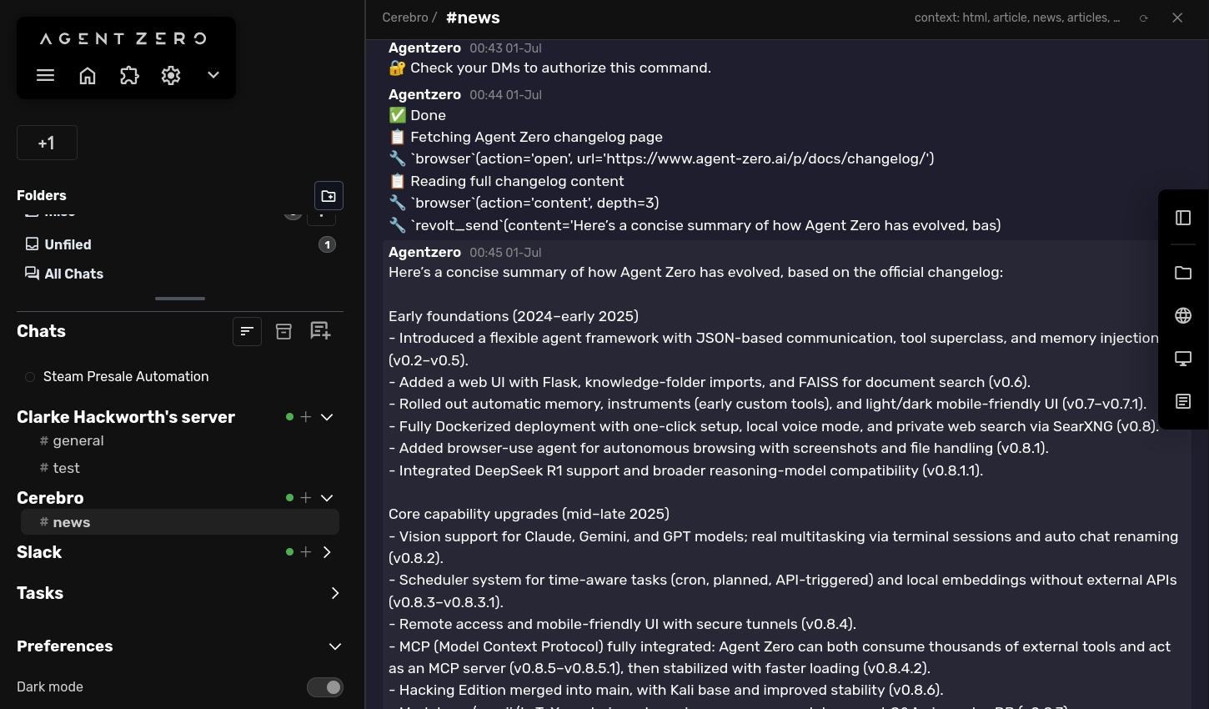Screen dimensions: 1209x709
Task: Click the +1 button
Action: click(x=47, y=143)
